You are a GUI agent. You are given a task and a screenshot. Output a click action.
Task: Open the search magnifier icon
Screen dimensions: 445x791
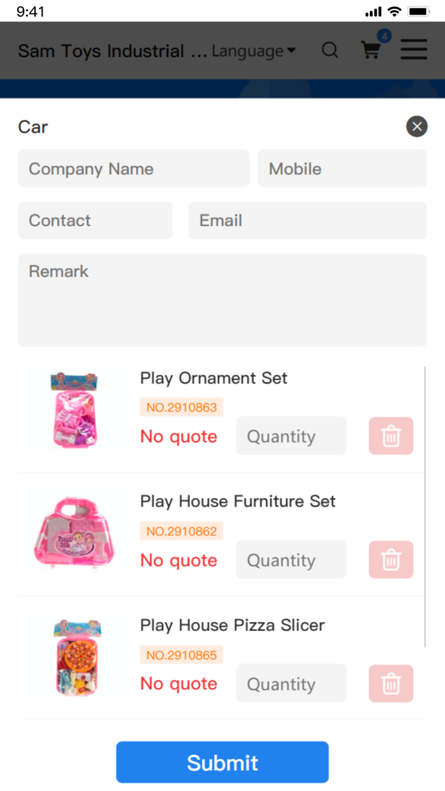pyautogui.click(x=329, y=50)
